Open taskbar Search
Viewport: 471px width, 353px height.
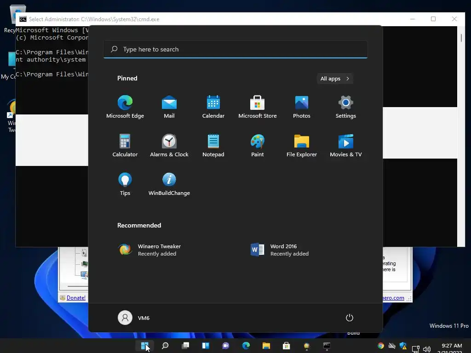[165, 346]
